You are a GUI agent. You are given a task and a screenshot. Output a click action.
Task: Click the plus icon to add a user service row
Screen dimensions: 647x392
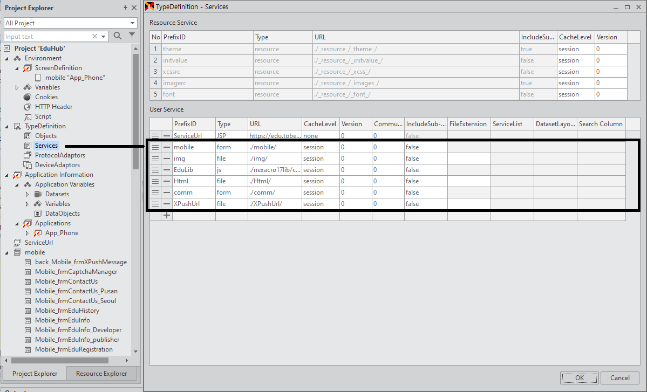167,215
